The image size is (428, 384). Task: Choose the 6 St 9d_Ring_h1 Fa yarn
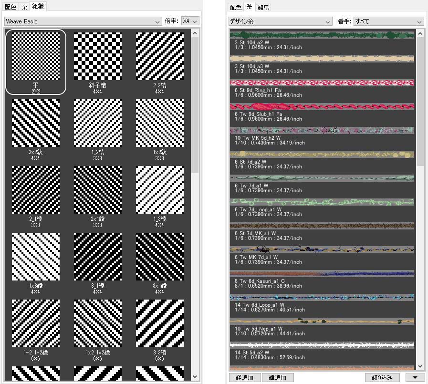coord(322,89)
